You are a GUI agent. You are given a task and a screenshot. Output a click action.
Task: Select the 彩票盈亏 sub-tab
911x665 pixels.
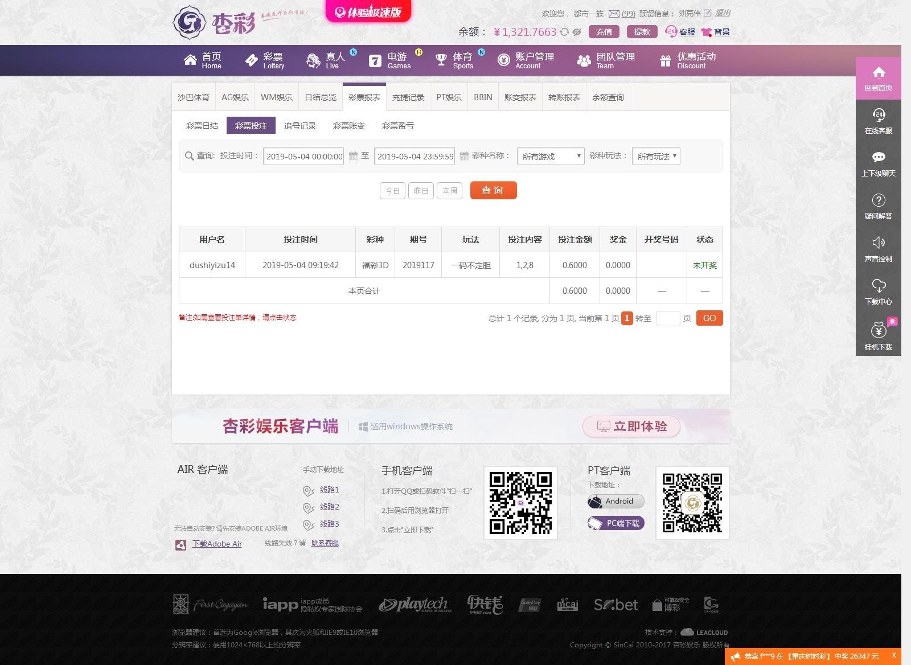point(398,126)
